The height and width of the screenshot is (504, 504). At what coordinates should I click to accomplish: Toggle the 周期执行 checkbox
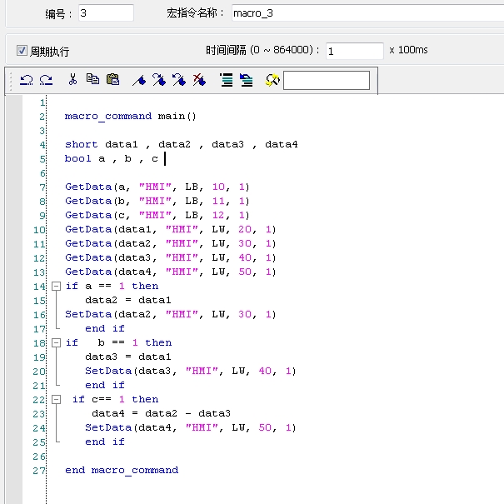tap(22, 51)
